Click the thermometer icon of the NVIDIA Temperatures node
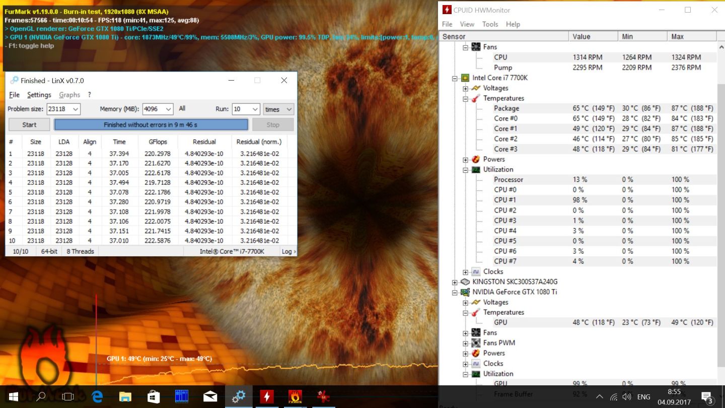 click(x=476, y=312)
